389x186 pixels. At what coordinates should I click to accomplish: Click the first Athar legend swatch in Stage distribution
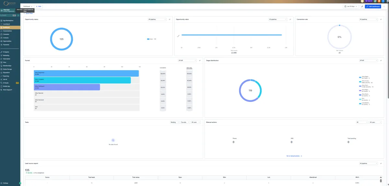[x=360, y=77]
